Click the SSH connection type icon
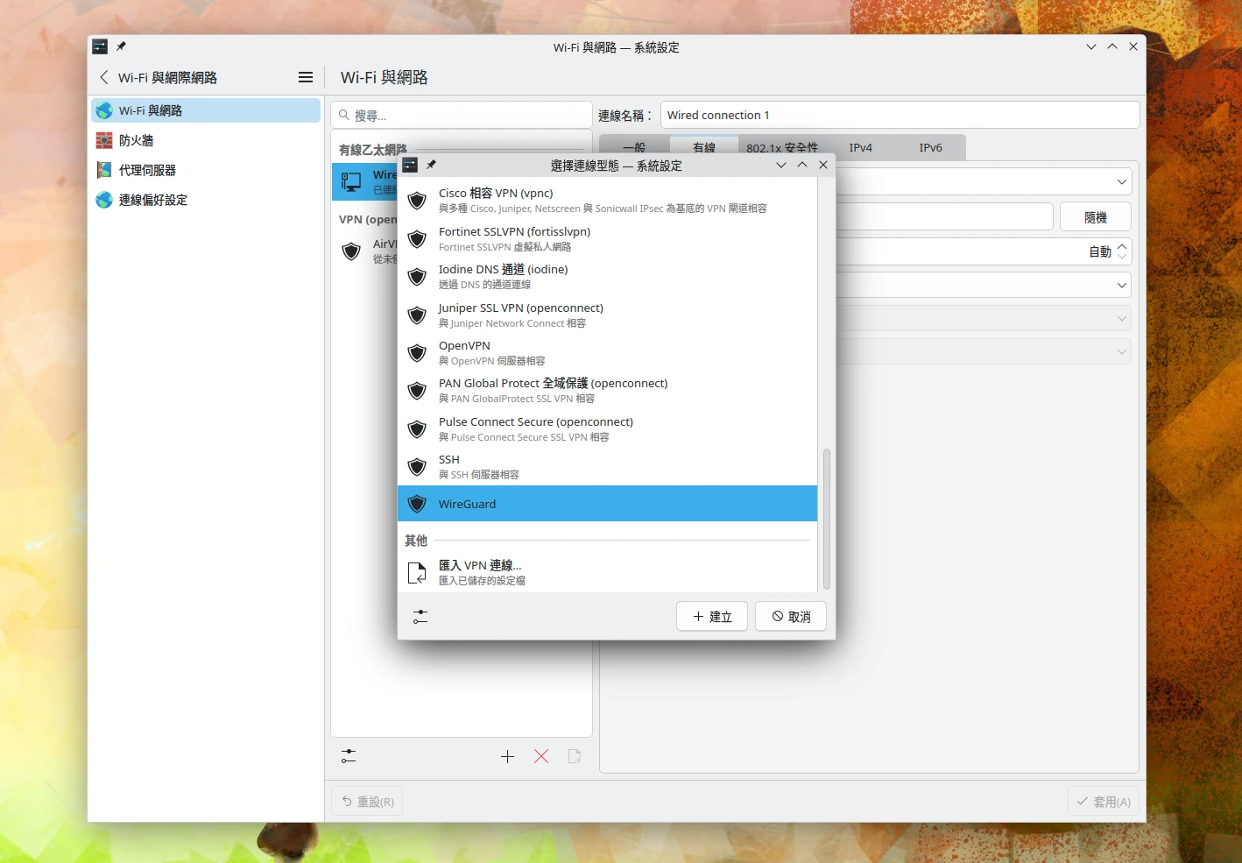The height and width of the screenshot is (863, 1242). [417, 466]
